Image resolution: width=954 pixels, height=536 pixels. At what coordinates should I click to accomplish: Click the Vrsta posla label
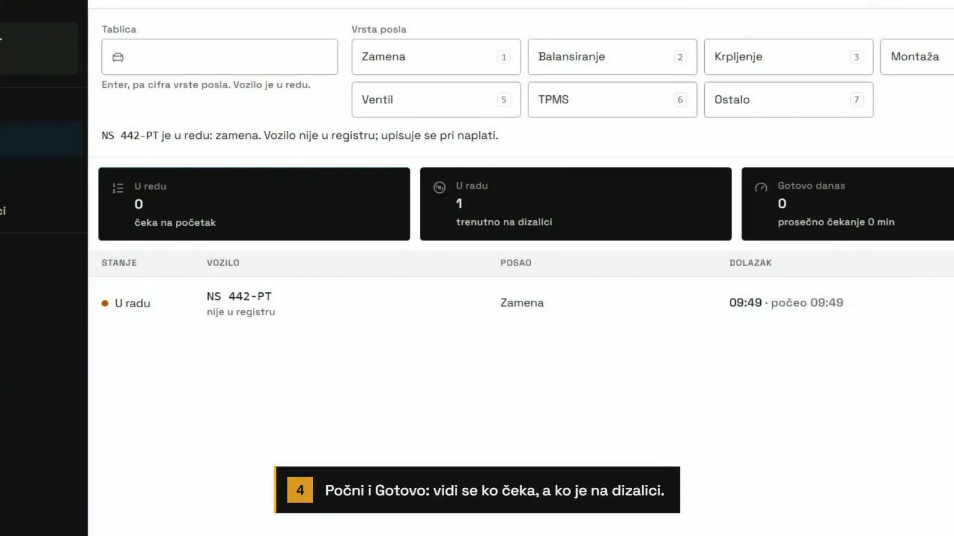(379, 29)
